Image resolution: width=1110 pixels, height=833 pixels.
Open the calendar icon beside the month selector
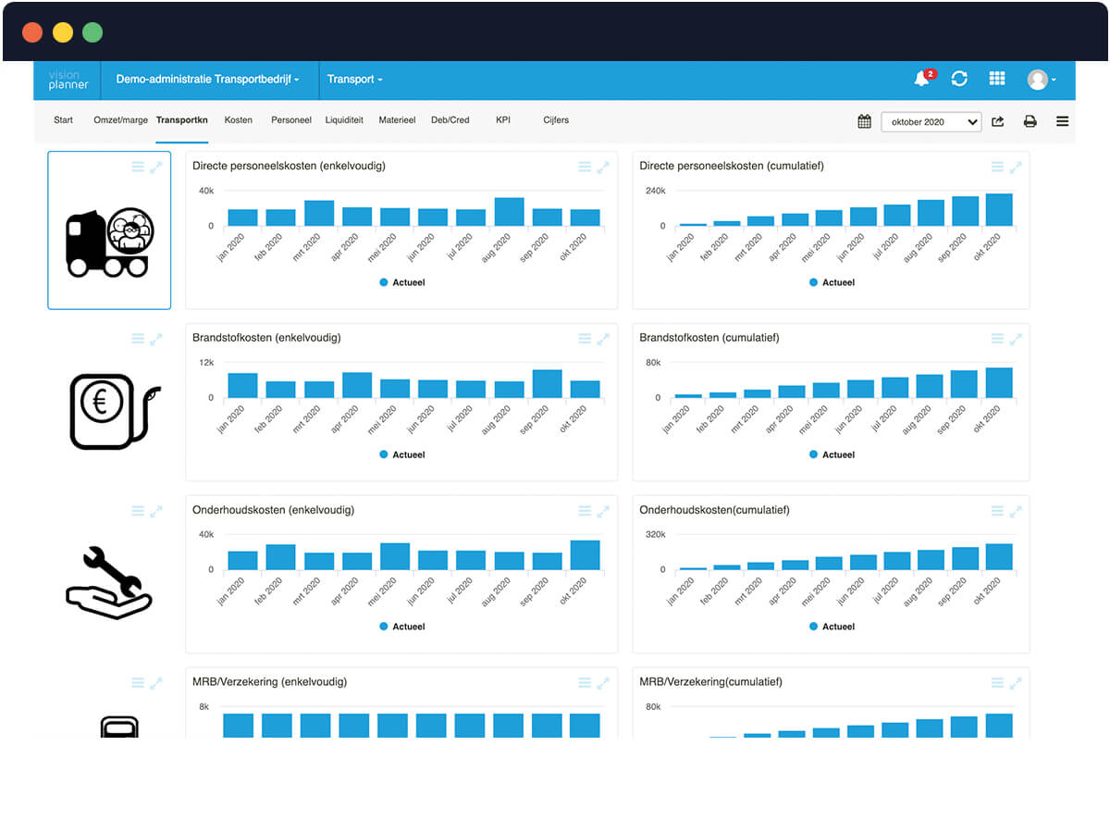point(864,121)
